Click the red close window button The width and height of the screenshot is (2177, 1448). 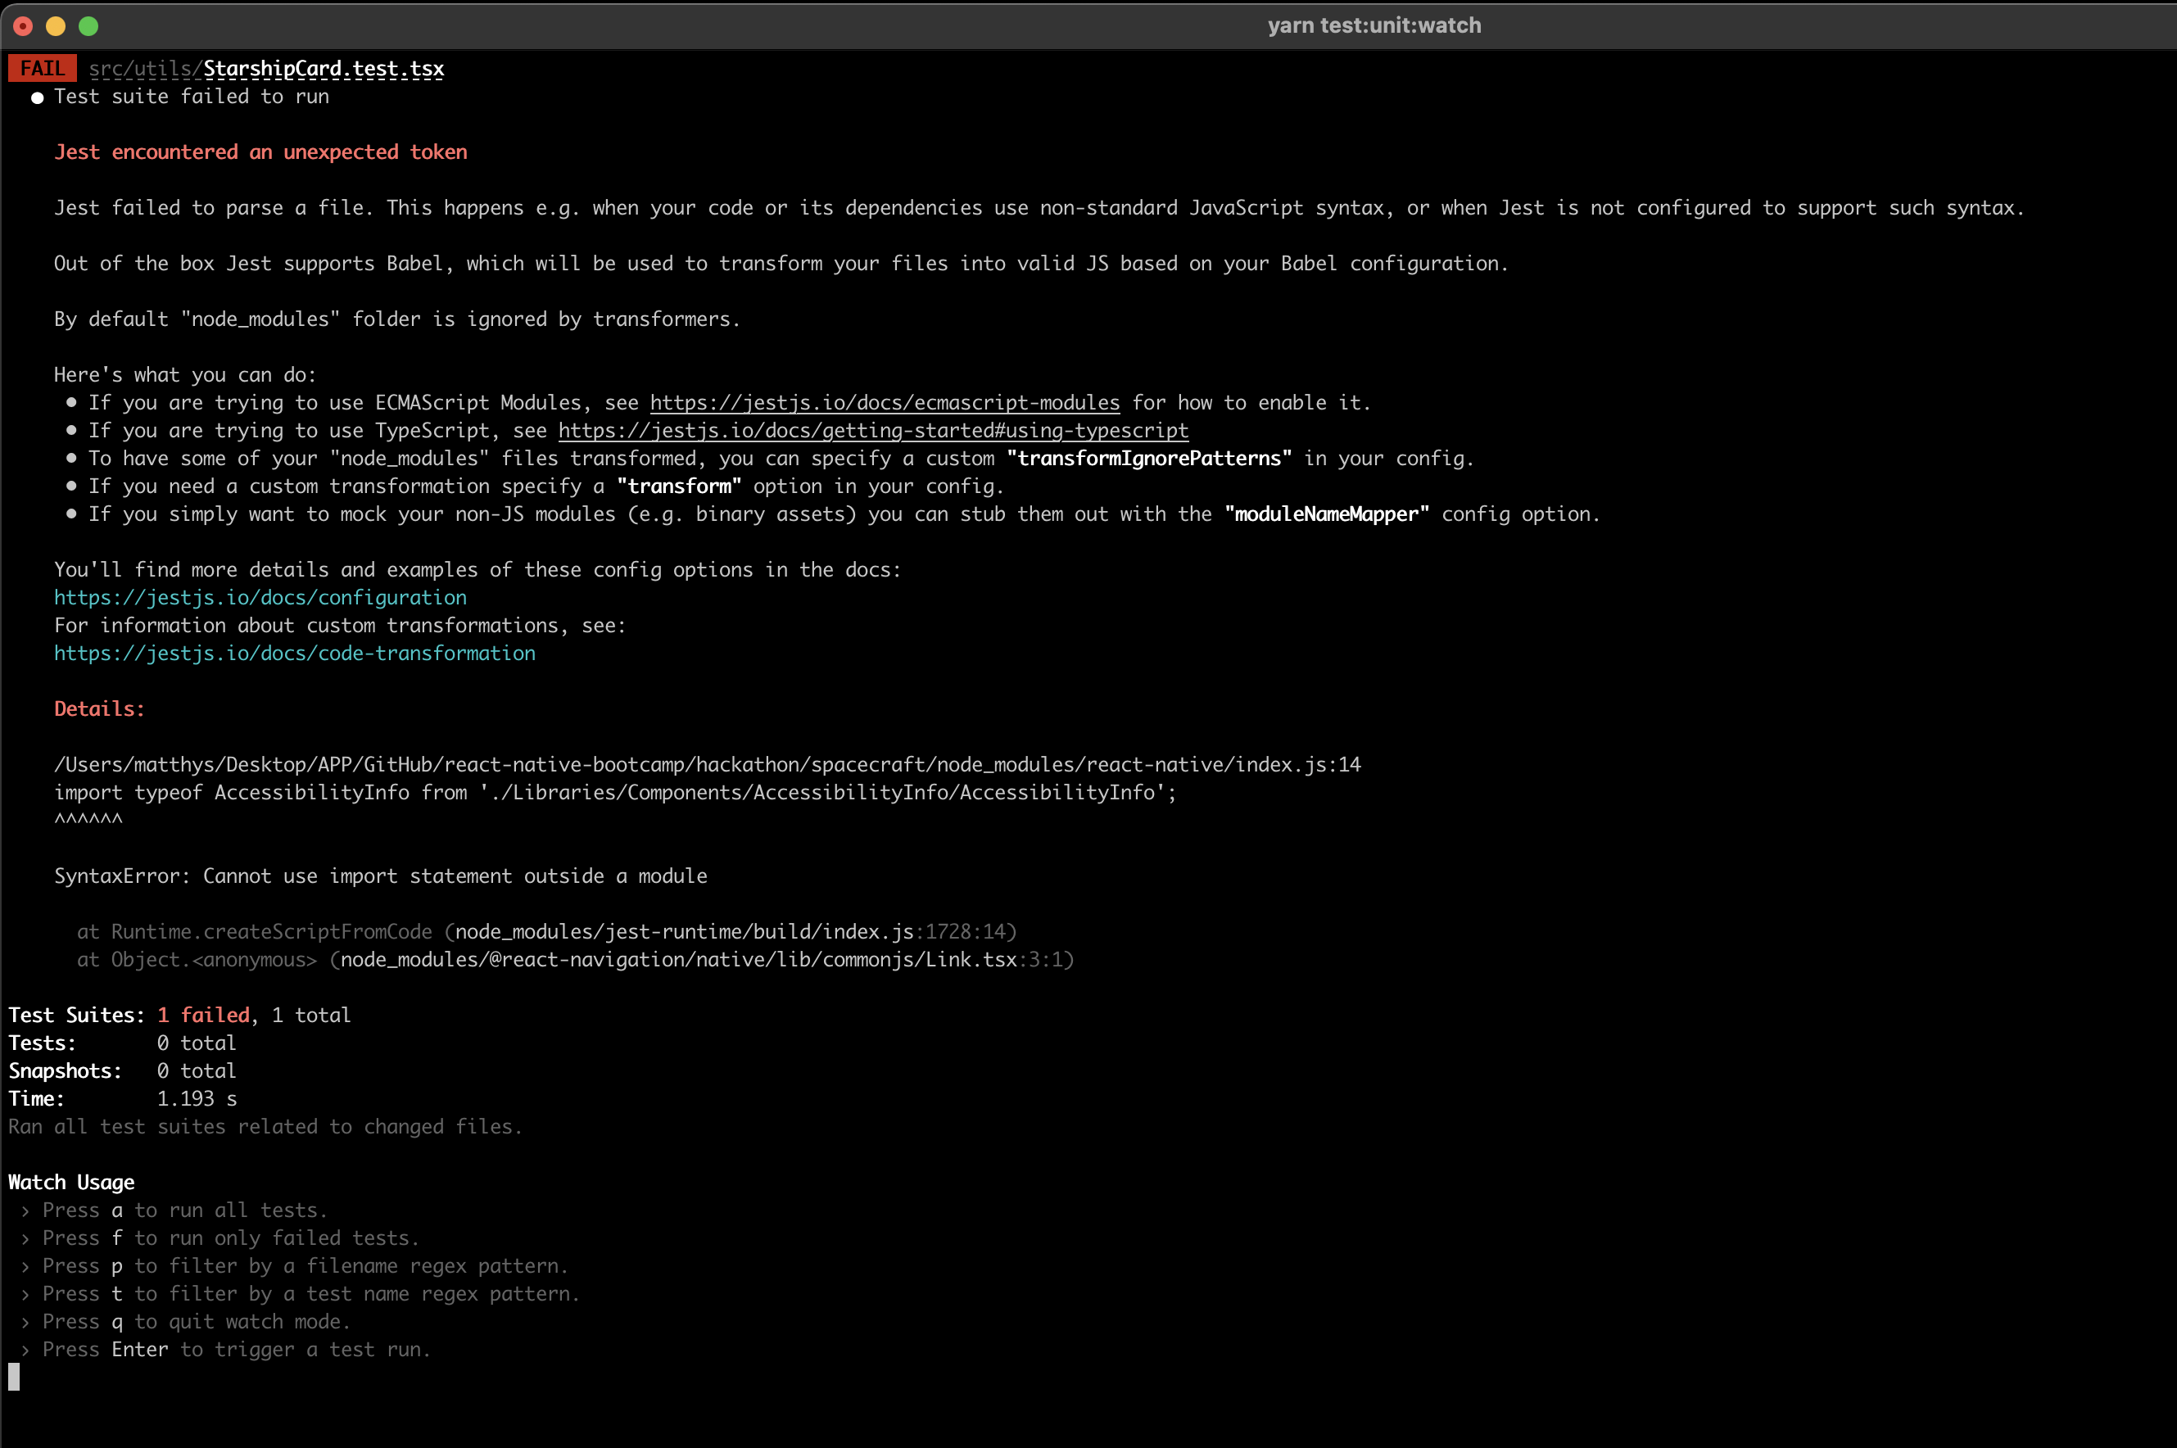point(23,26)
